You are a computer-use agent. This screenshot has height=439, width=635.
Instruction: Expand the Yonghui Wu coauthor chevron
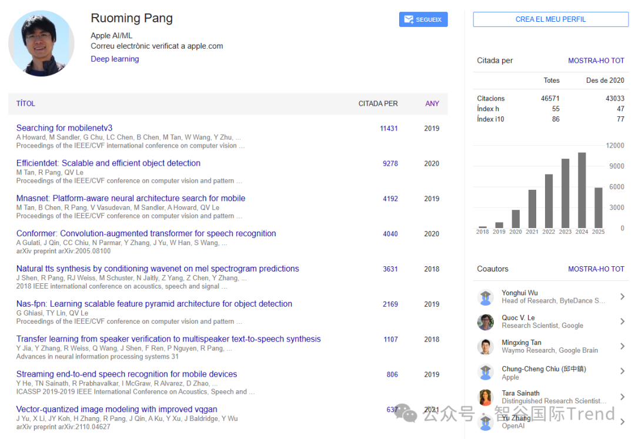click(622, 297)
